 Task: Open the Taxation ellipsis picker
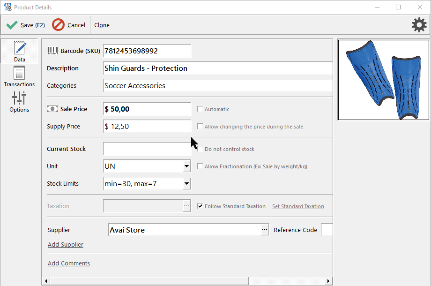(186, 206)
